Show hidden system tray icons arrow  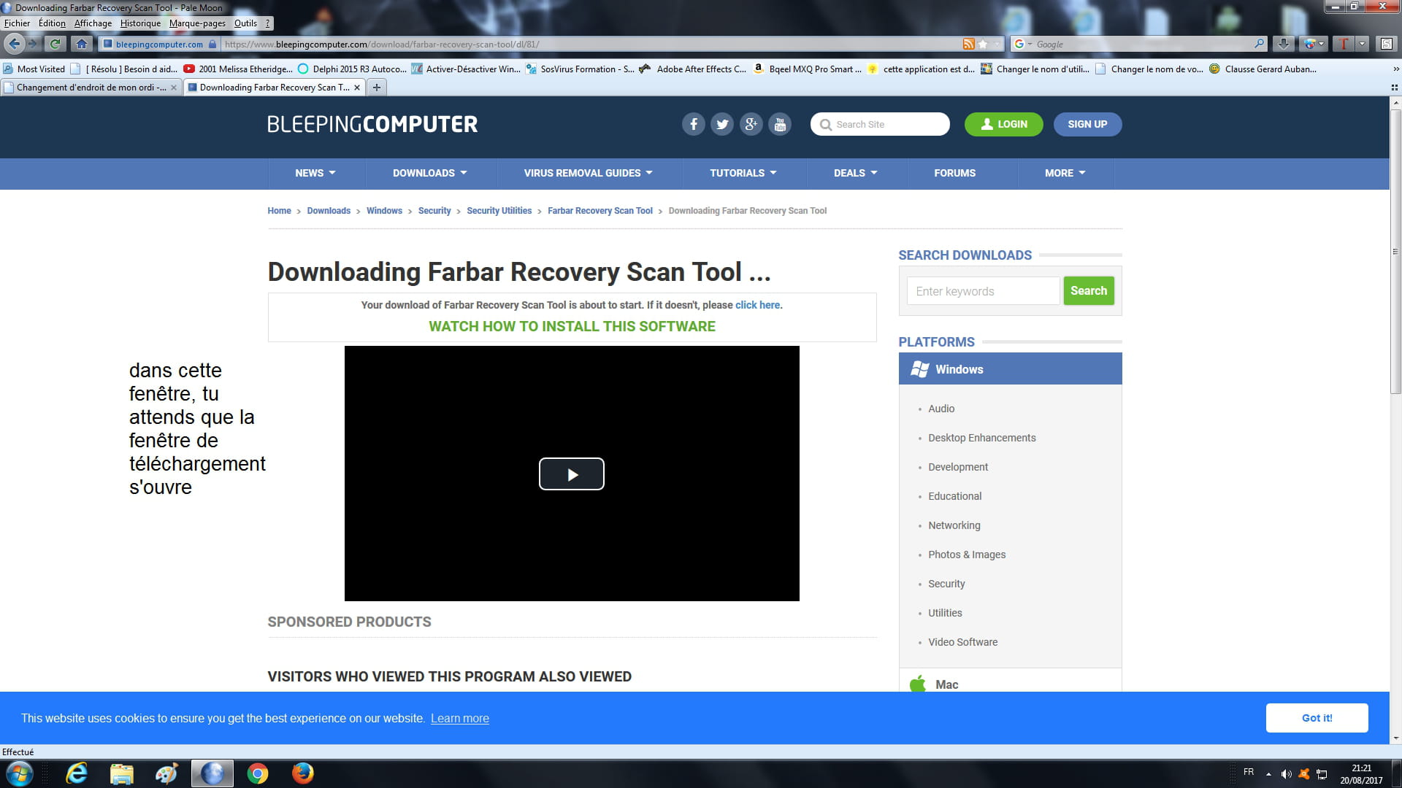[x=1268, y=774]
